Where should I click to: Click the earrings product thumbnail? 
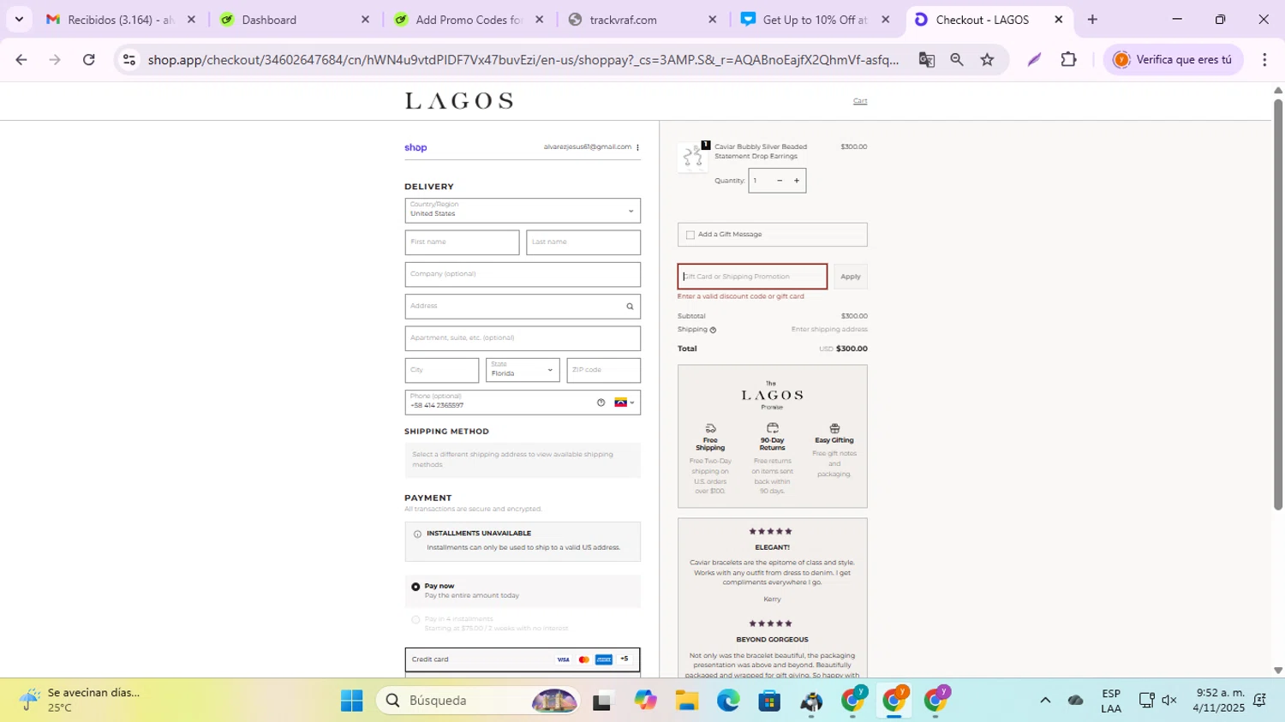692,157
